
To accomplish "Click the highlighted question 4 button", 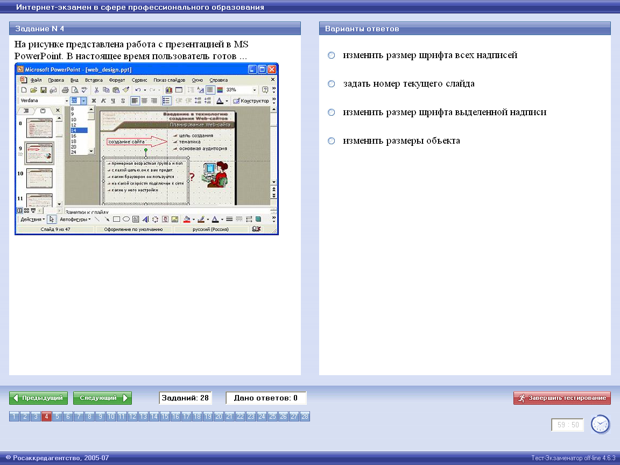I will (x=46, y=417).
